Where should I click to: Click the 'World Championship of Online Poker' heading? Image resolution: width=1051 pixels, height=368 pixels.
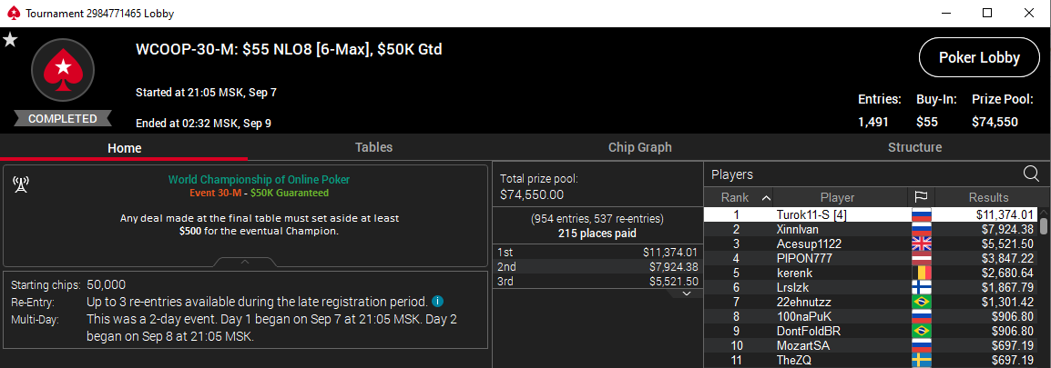pyautogui.click(x=259, y=179)
